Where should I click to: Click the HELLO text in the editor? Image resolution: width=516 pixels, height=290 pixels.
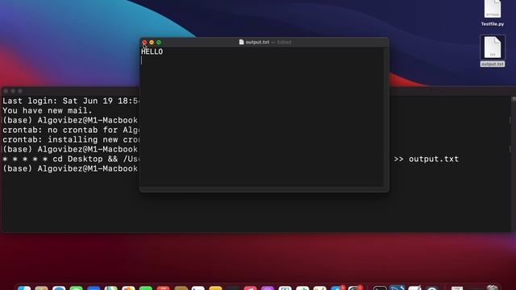pyautogui.click(x=152, y=52)
